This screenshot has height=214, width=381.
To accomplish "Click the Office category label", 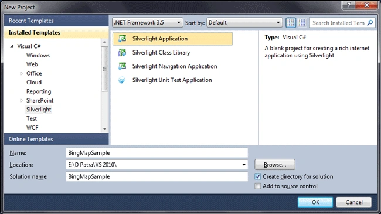I will point(34,73).
